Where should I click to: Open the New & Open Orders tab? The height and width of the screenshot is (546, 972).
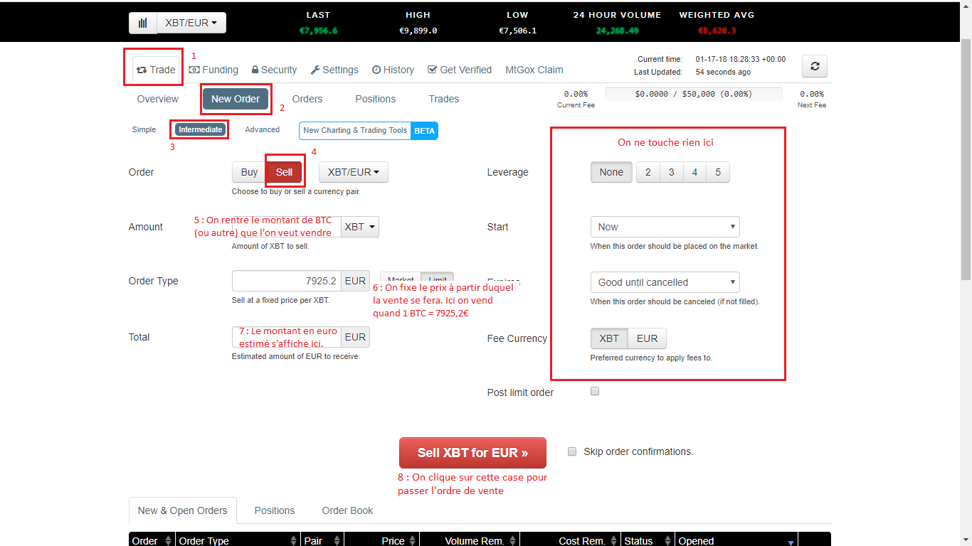[183, 510]
